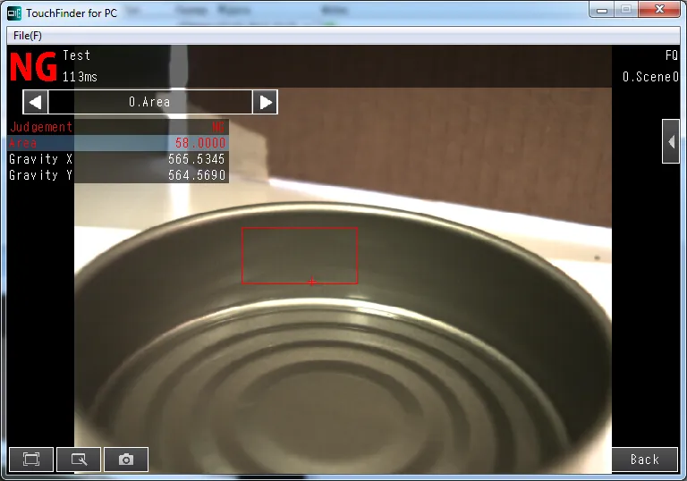
Task: Click the zoom magnifier icon
Action: click(x=79, y=460)
